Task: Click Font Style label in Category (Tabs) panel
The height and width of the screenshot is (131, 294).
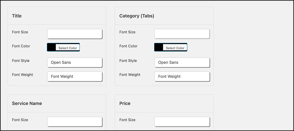Action: [x=129, y=61]
